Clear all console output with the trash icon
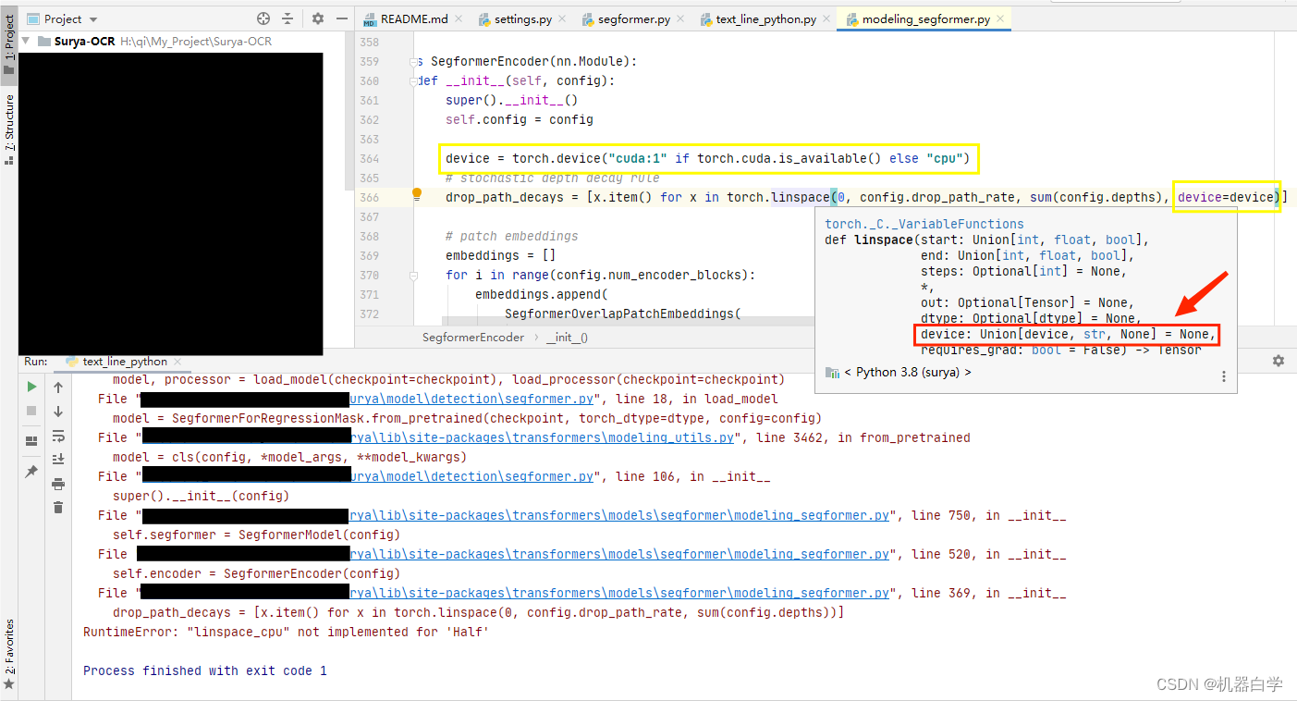The width and height of the screenshot is (1297, 701). point(58,507)
